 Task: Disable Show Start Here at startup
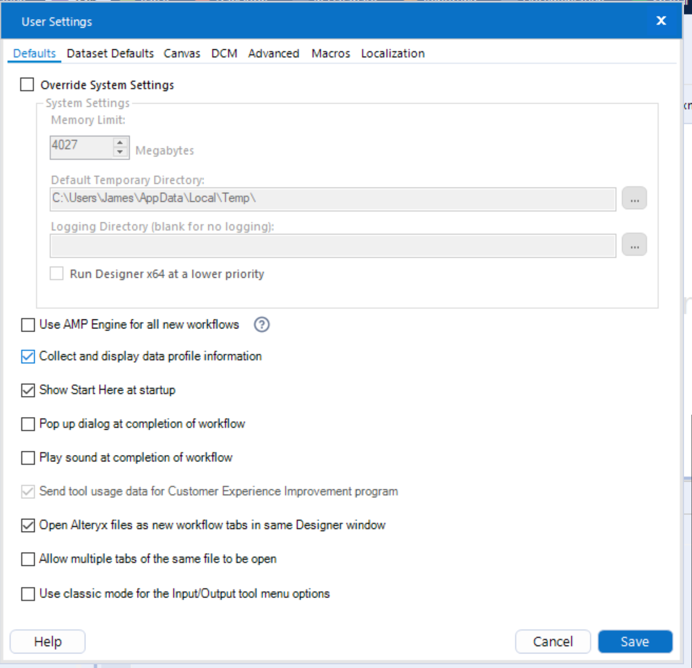click(x=28, y=390)
